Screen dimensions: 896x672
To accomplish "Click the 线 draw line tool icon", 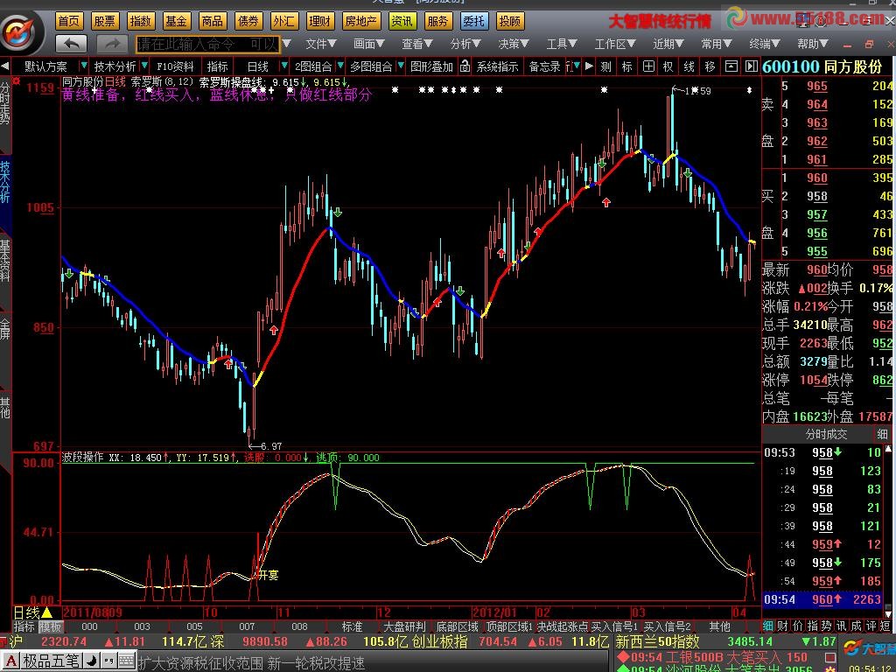I will tap(689, 66).
